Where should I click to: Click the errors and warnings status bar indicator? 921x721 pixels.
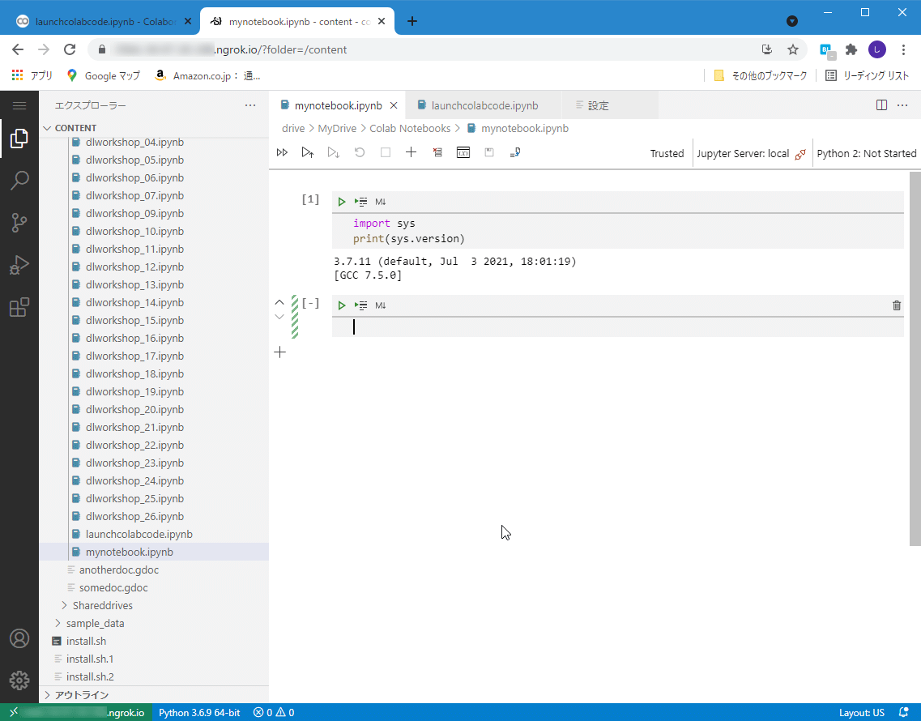coord(273,712)
